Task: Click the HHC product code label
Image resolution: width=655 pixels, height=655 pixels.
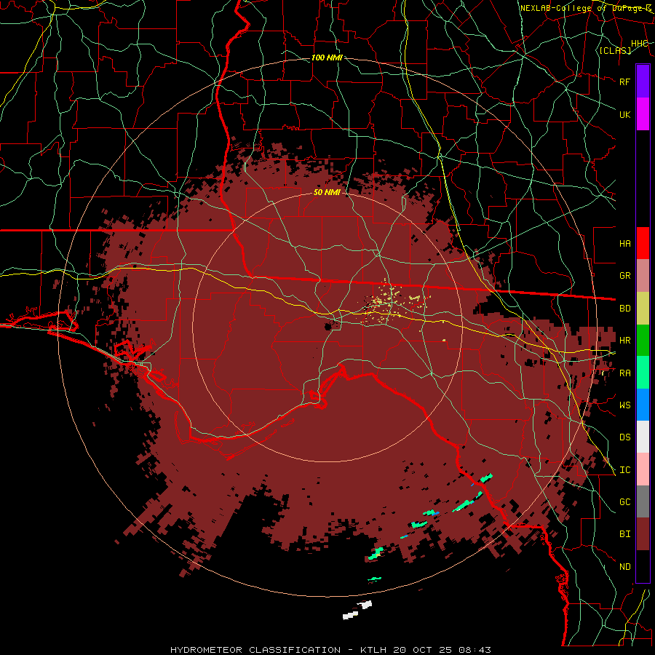Action: click(x=640, y=44)
